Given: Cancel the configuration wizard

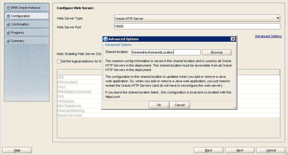Looking at the screenshot, I should click(271, 150).
